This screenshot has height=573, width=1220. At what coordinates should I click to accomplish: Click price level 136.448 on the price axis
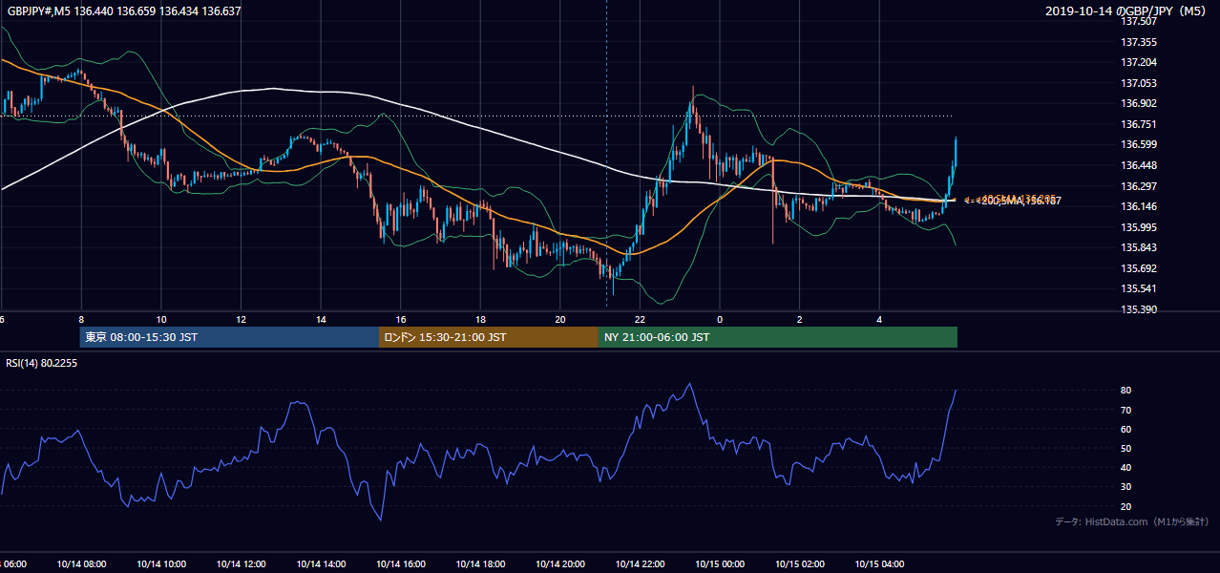pos(1140,165)
